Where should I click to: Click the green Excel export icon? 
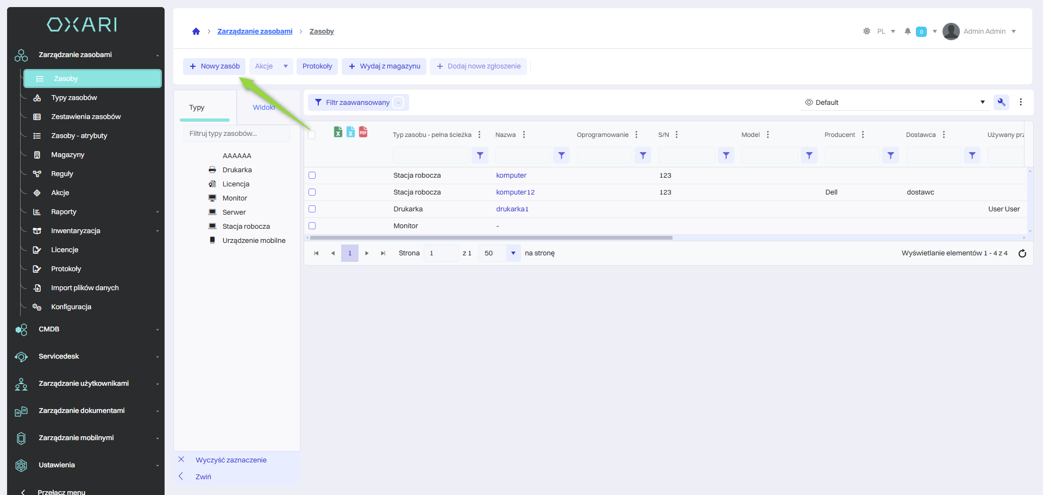[338, 132]
